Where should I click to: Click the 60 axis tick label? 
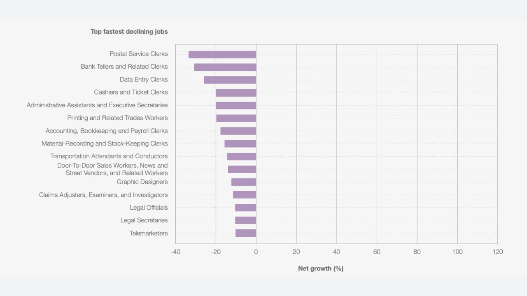[377, 252]
